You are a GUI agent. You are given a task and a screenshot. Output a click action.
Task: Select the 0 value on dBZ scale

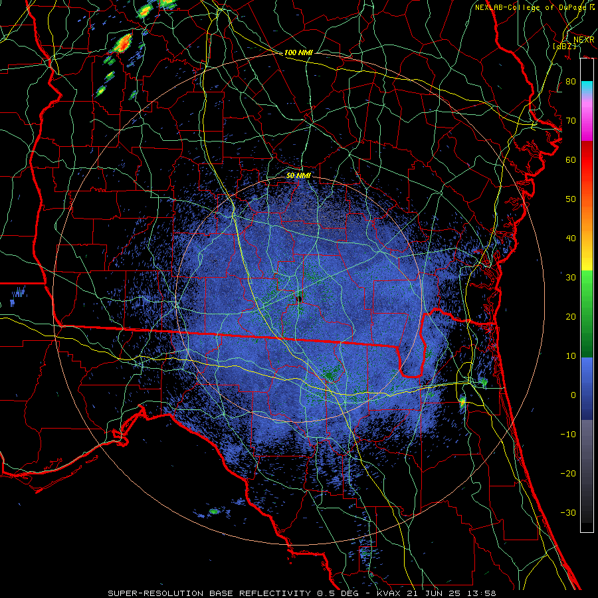573,395
